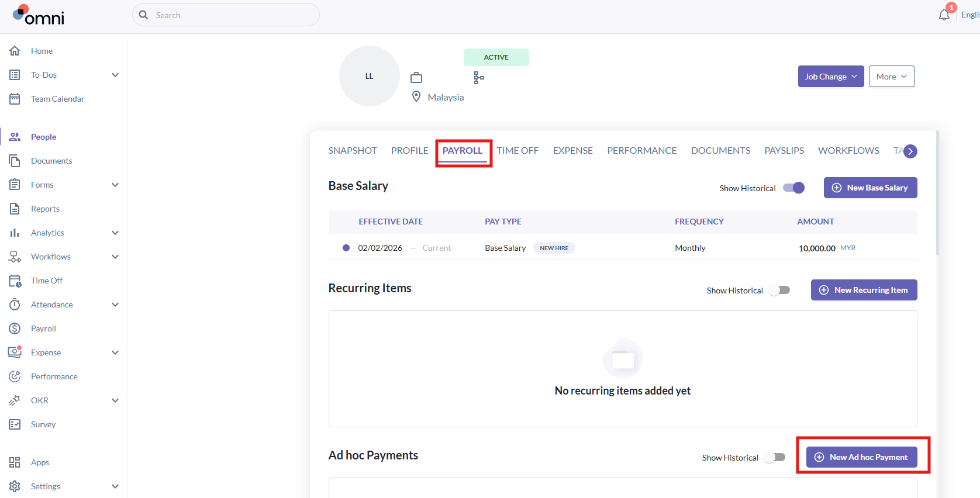Image resolution: width=980 pixels, height=498 pixels.
Task: Click the org chart icon under ACTIVE badge
Action: pyautogui.click(x=479, y=78)
